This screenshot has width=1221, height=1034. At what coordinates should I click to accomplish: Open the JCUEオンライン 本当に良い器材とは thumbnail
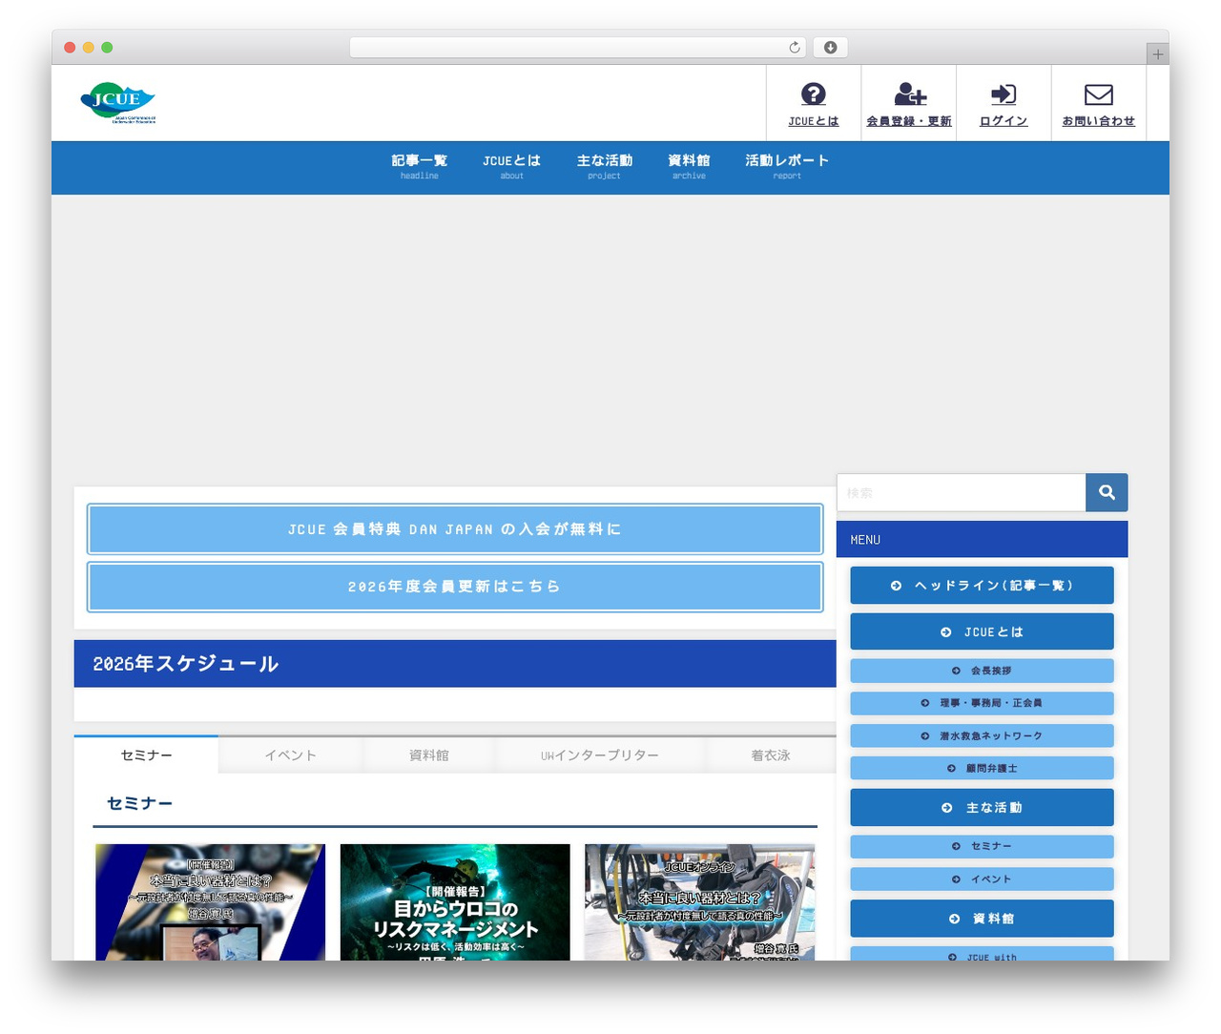(700, 902)
